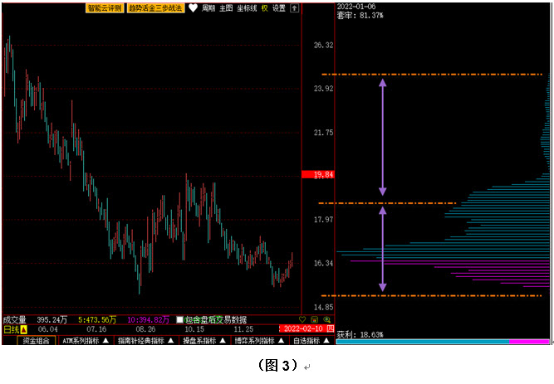Open the 坐标线 menu
The height and width of the screenshot is (384, 554).
click(x=247, y=8)
